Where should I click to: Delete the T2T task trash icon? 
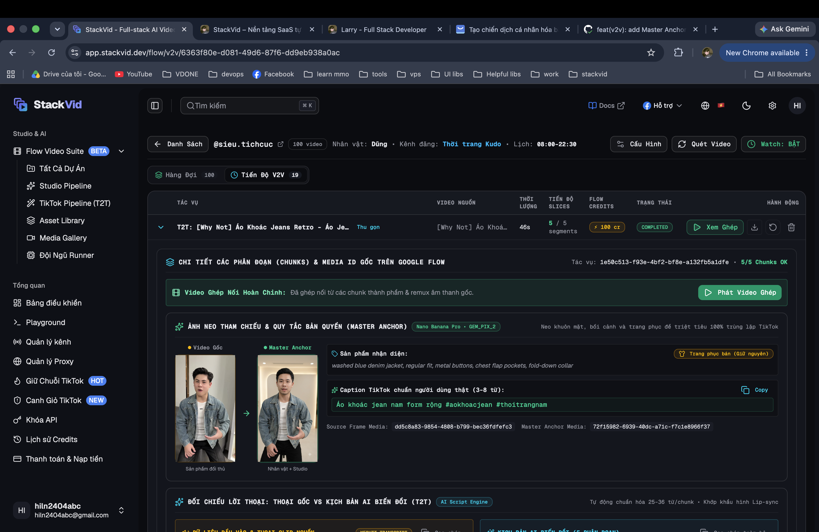click(791, 227)
